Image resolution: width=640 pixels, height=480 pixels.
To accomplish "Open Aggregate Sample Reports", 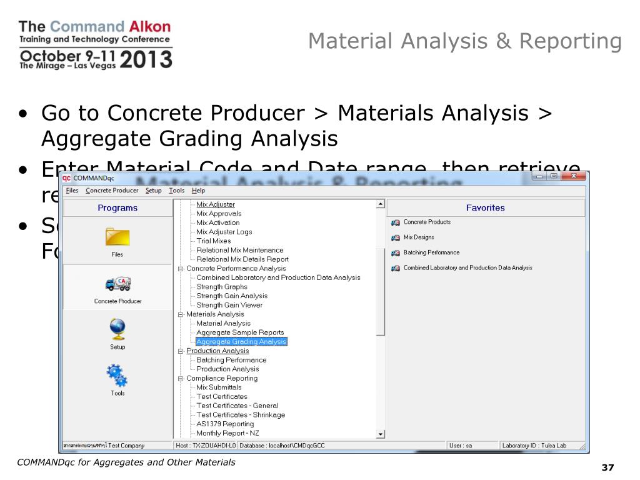I will click(240, 332).
